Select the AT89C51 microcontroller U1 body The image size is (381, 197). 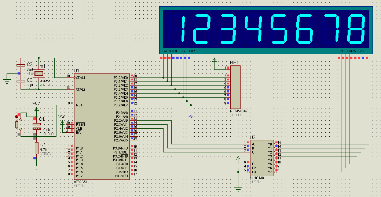[x=102, y=126]
